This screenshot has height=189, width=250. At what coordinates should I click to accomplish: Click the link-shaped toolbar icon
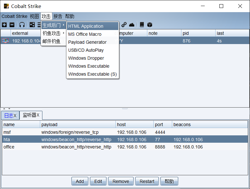coord(124,25)
